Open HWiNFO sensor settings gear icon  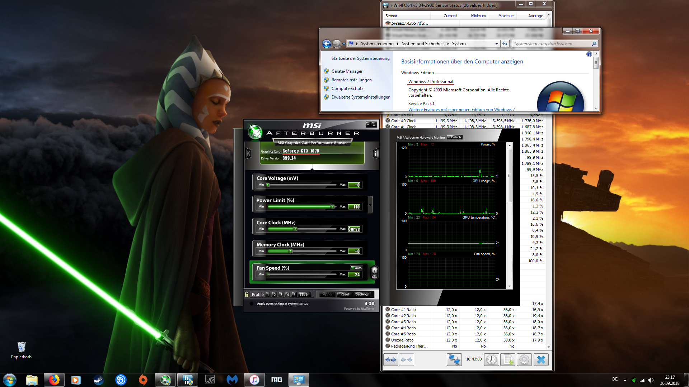pos(524,359)
